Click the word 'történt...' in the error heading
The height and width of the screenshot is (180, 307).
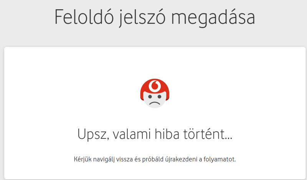pyautogui.click(x=208, y=134)
